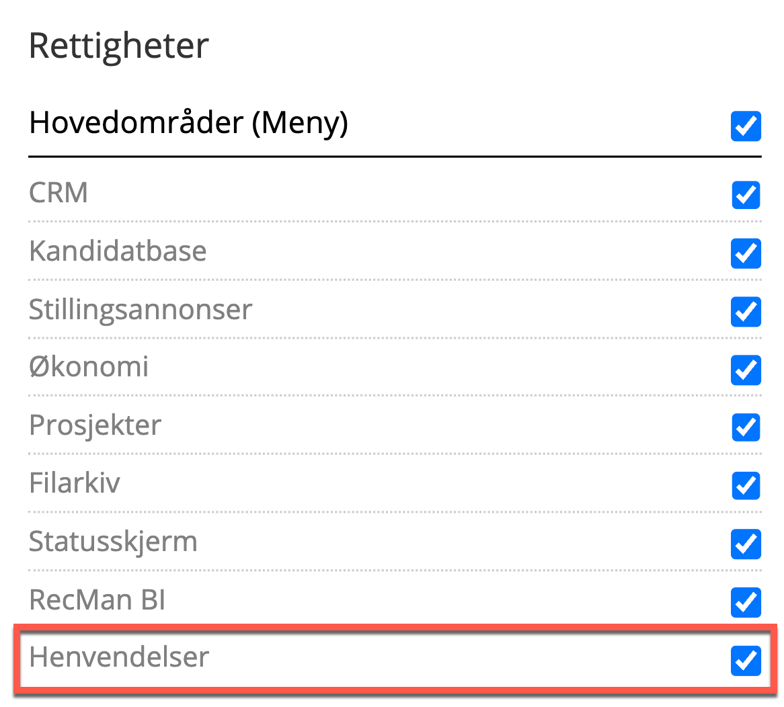Screen dimensions: 784x707
Task: Select the CRM row label
Action: [58, 193]
